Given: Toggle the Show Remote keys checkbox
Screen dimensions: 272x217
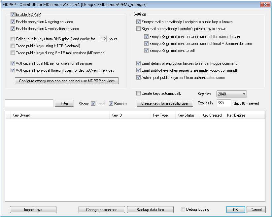Looking at the screenshot, I should coord(111,104).
